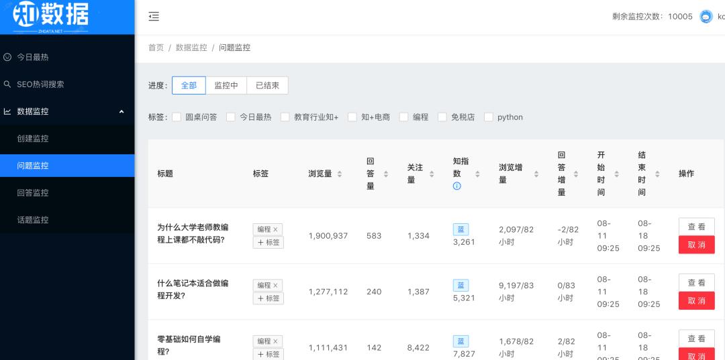The height and width of the screenshot is (360, 725).
Task: Check the 今日最热 tag checkbox
Action: pos(230,117)
